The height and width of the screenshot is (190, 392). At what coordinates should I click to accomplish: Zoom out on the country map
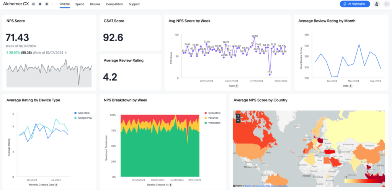click(x=238, y=120)
